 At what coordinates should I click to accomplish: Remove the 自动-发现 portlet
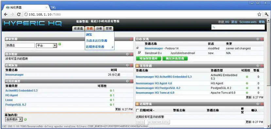click(x=262, y=39)
